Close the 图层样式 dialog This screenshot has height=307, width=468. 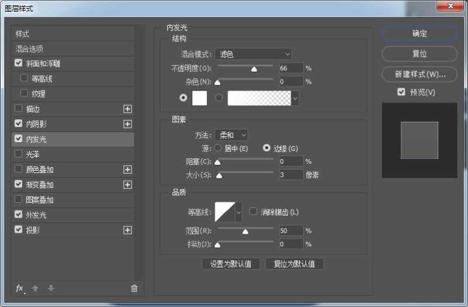451,6
